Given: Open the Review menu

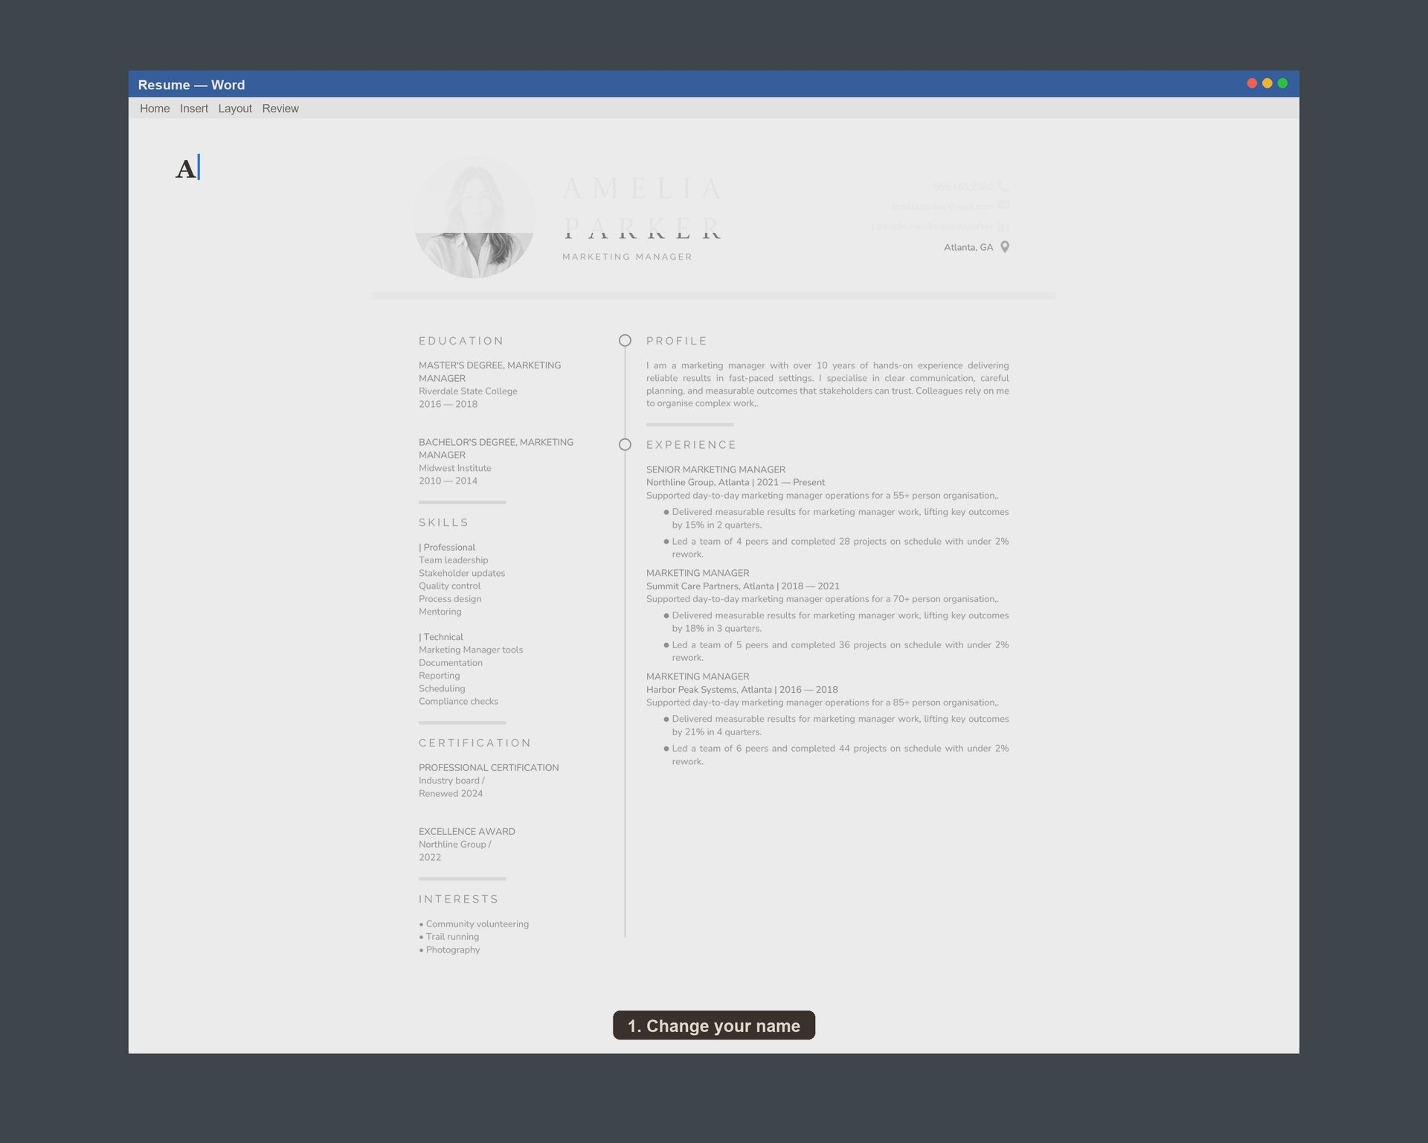Looking at the screenshot, I should tap(280, 109).
